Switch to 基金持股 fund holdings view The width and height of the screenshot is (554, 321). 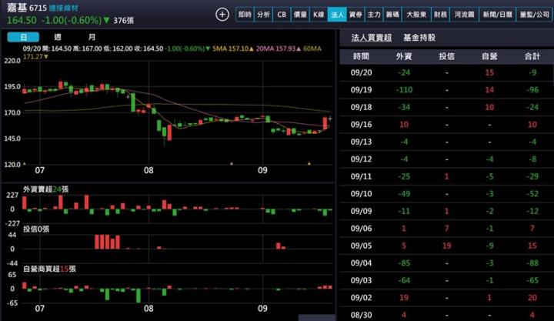(419, 37)
